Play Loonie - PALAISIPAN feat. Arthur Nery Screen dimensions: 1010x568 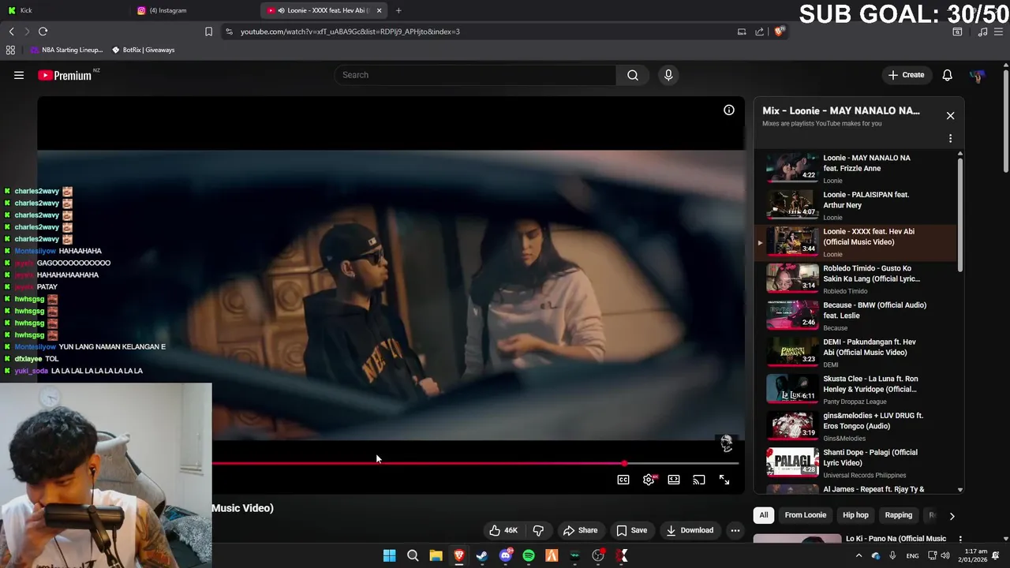pos(856,205)
